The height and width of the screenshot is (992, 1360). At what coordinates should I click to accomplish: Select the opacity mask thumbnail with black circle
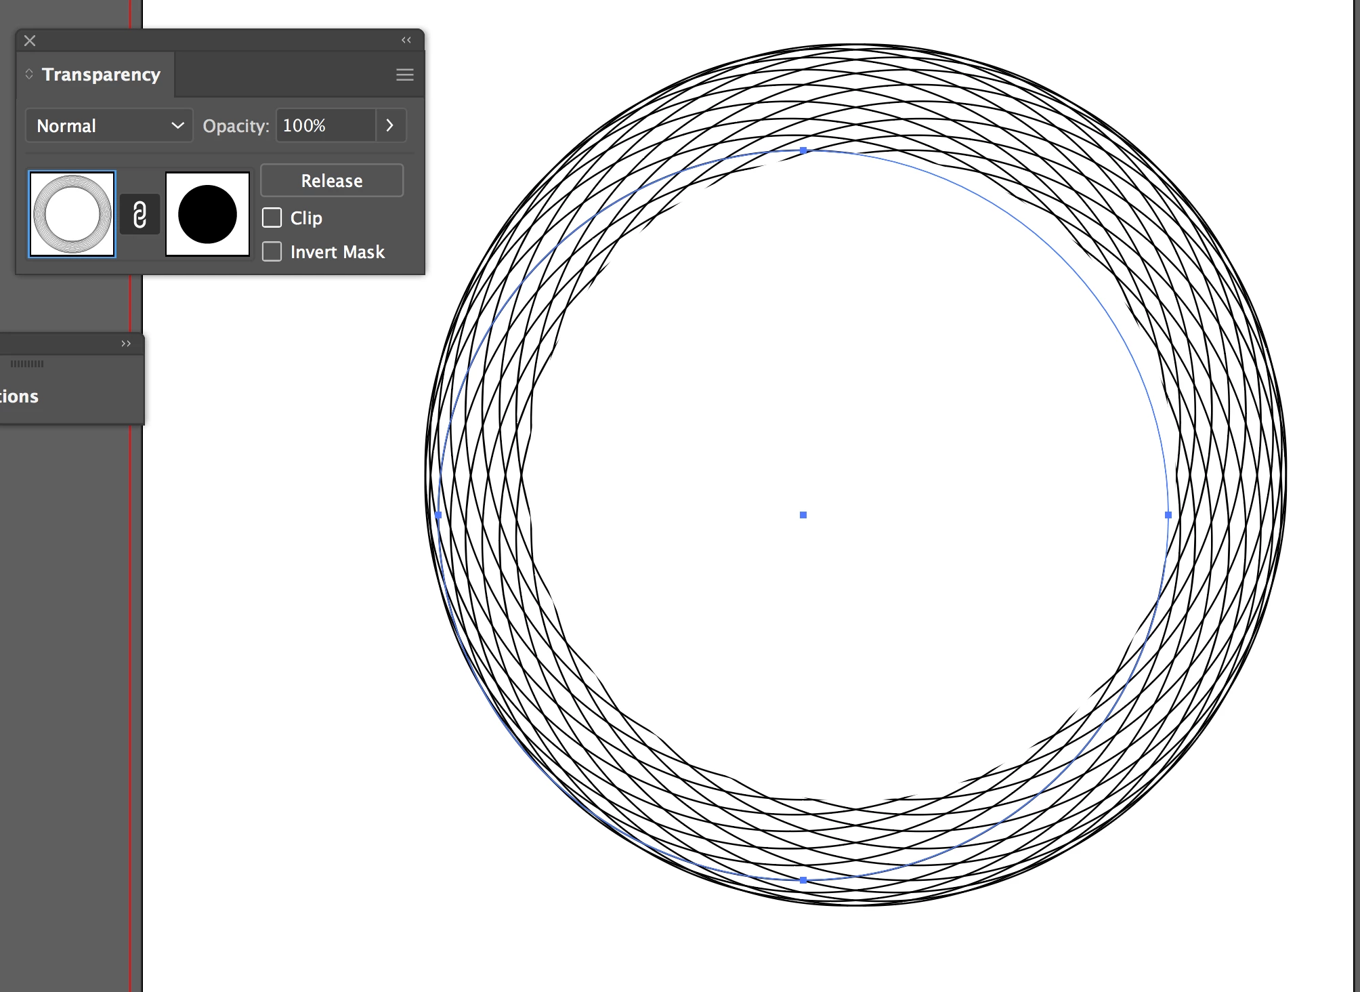207,214
